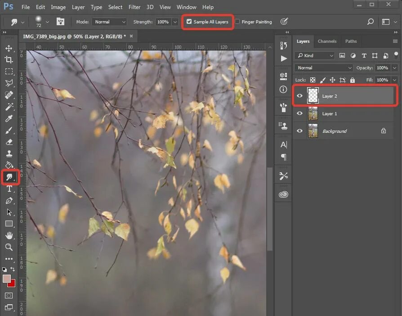
Task: Select the Eyedropper tool
Action: 9,118
